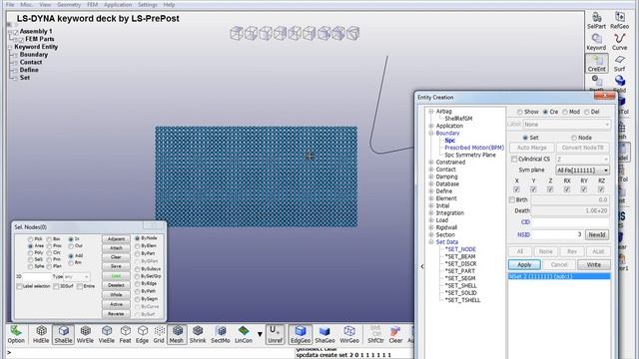639x359 pixels.
Task: Click the CreEnt create entity icon
Action: coord(597,64)
